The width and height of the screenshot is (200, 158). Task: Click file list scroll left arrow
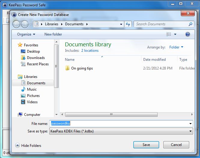pyautogui.click(x=62, y=114)
